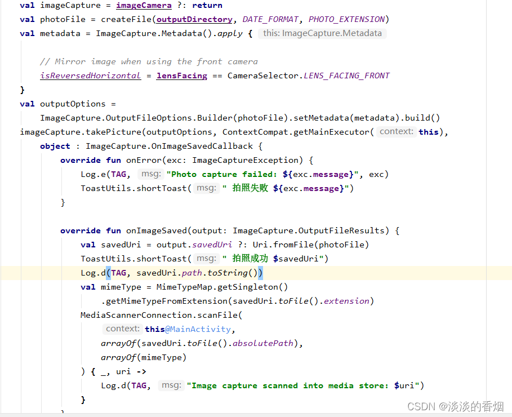Click the lensFacing variable

181,76
